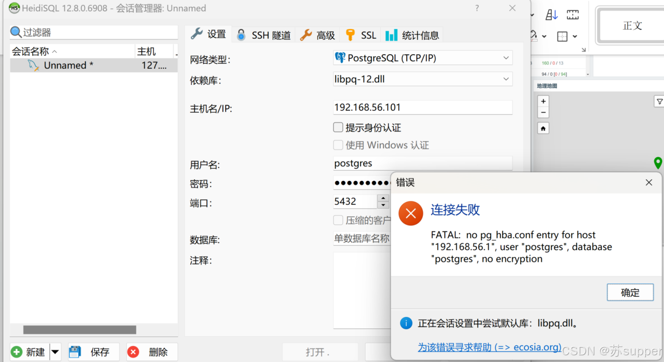The image size is (664, 362).
Task: Switch to the SSL tab
Action: (x=361, y=35)
